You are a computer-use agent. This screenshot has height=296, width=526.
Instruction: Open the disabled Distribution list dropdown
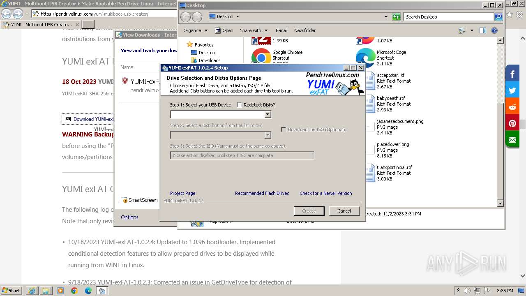[x=268, y=135]
